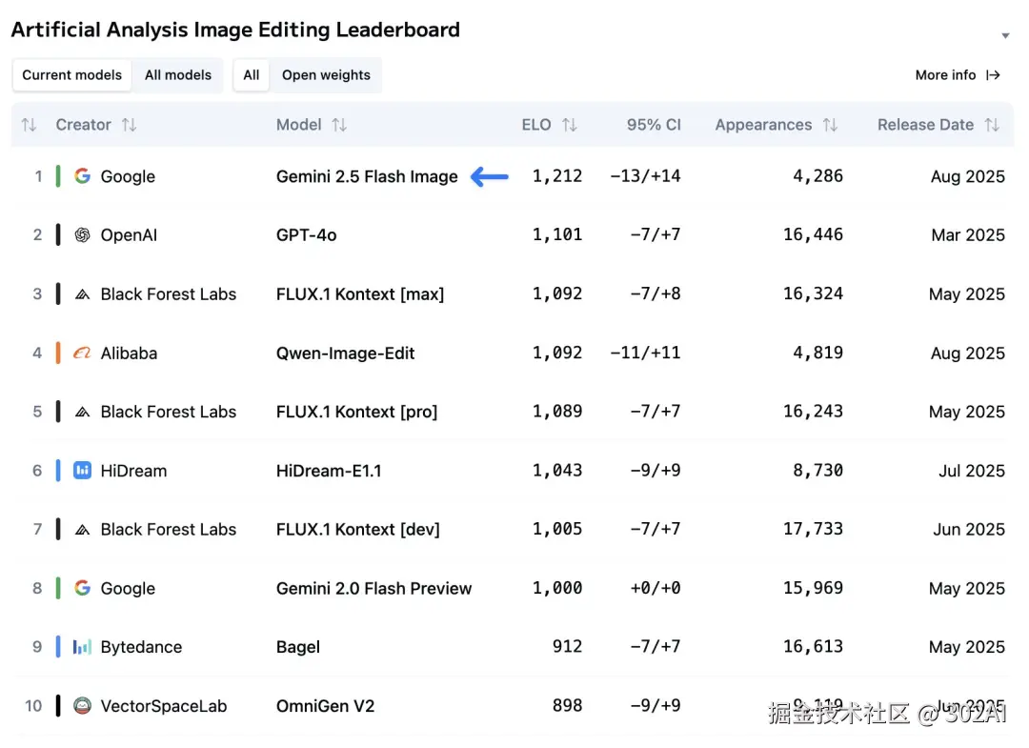The image size is (1029, 748).
Task: Select the OmniGen V2 model name
Action: pos(326,705)
